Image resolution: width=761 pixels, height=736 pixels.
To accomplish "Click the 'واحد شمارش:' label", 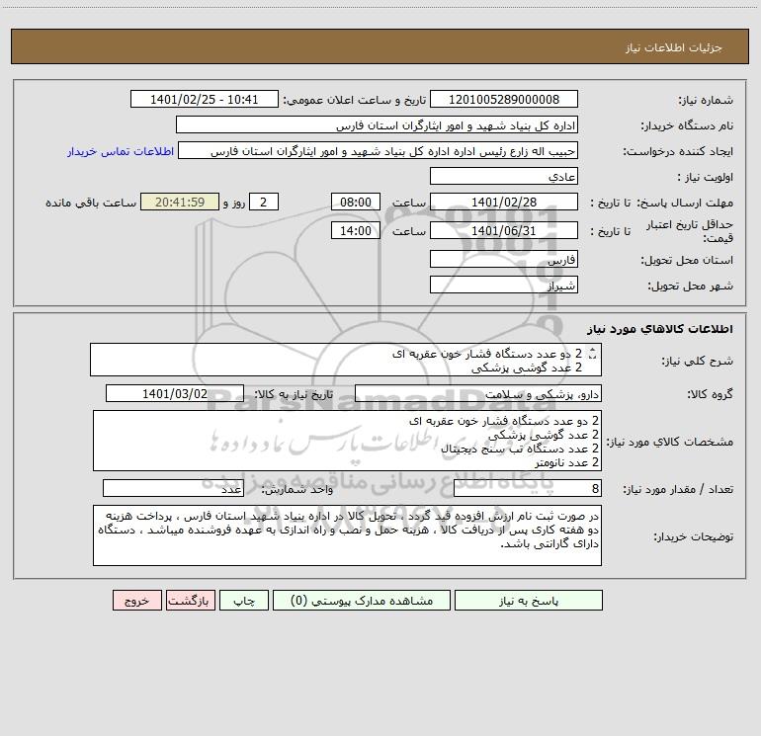I will click(297, 489).
